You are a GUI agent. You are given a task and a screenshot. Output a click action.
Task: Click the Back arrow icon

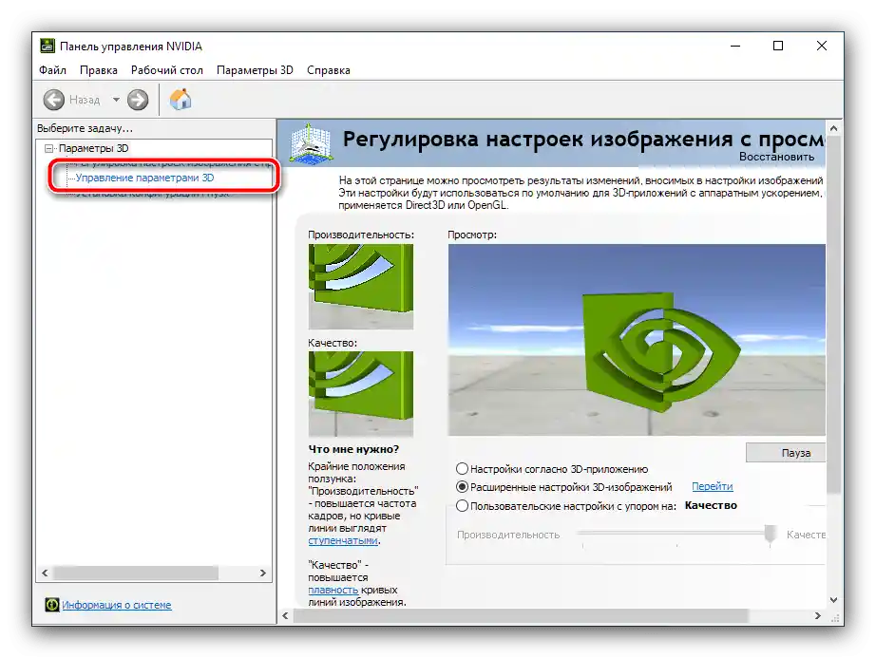pos(54,100)
